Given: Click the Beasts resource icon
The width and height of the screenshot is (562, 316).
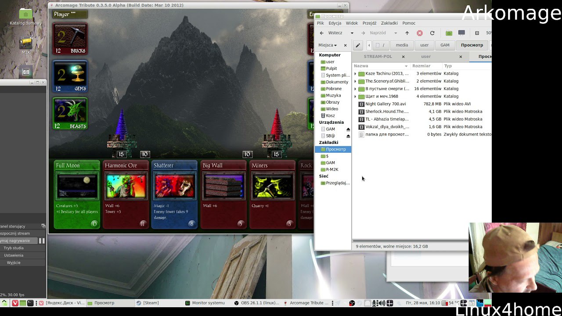Looking at the screenshot, I should pos(70,114).
